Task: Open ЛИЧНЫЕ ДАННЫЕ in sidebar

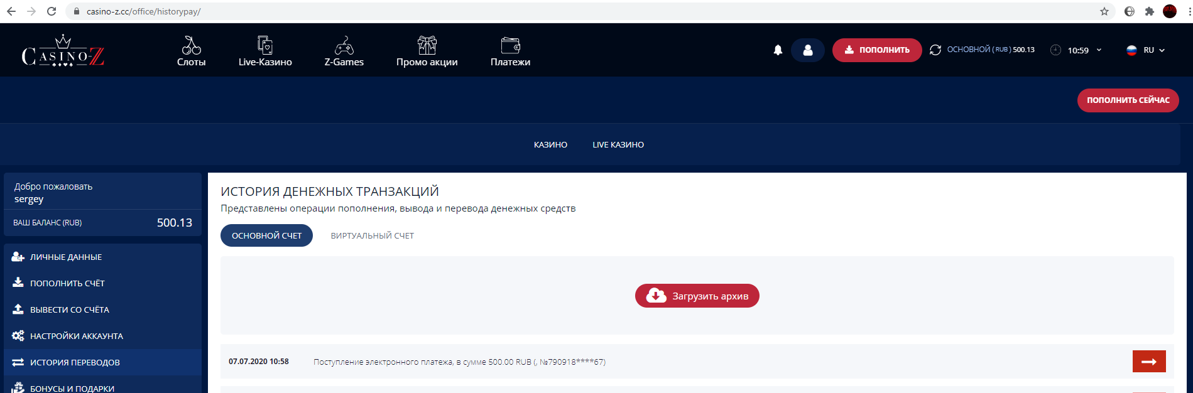Action: [102, 257]
